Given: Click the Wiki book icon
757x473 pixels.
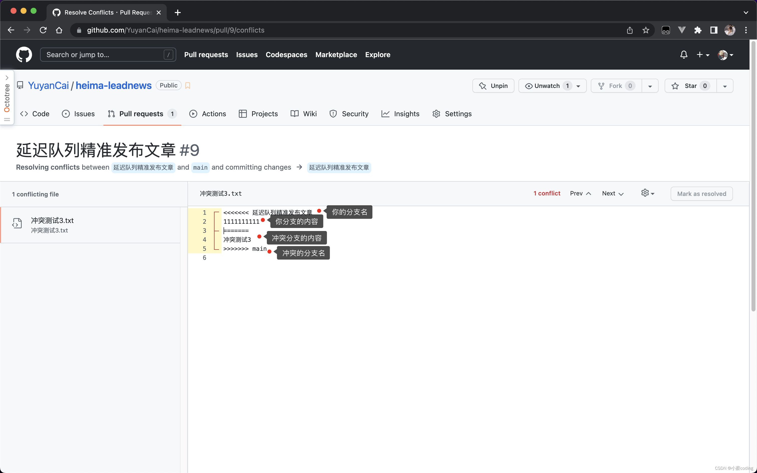Looking at the screenshot, I should point(294,113).
